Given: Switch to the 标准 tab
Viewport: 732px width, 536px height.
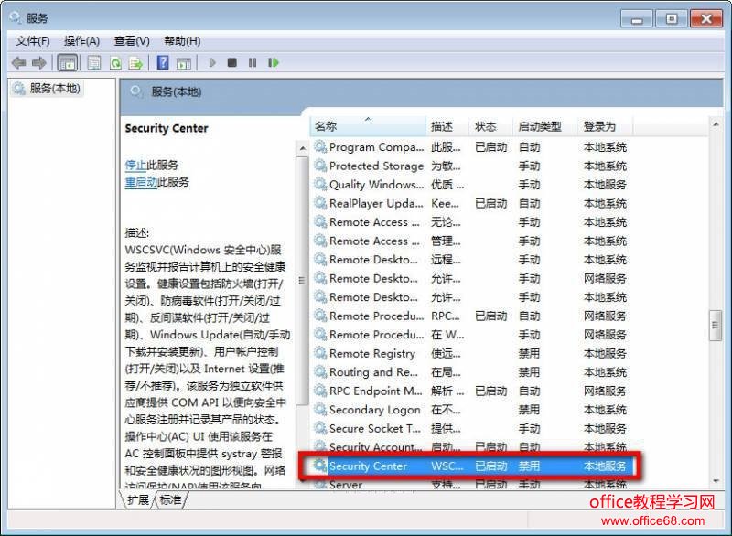Looking at the screenshot, I should 171,500.
